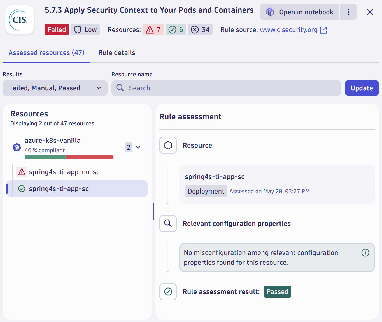
Task: Open the Results filter dropdown
Action: click(55, 88)
